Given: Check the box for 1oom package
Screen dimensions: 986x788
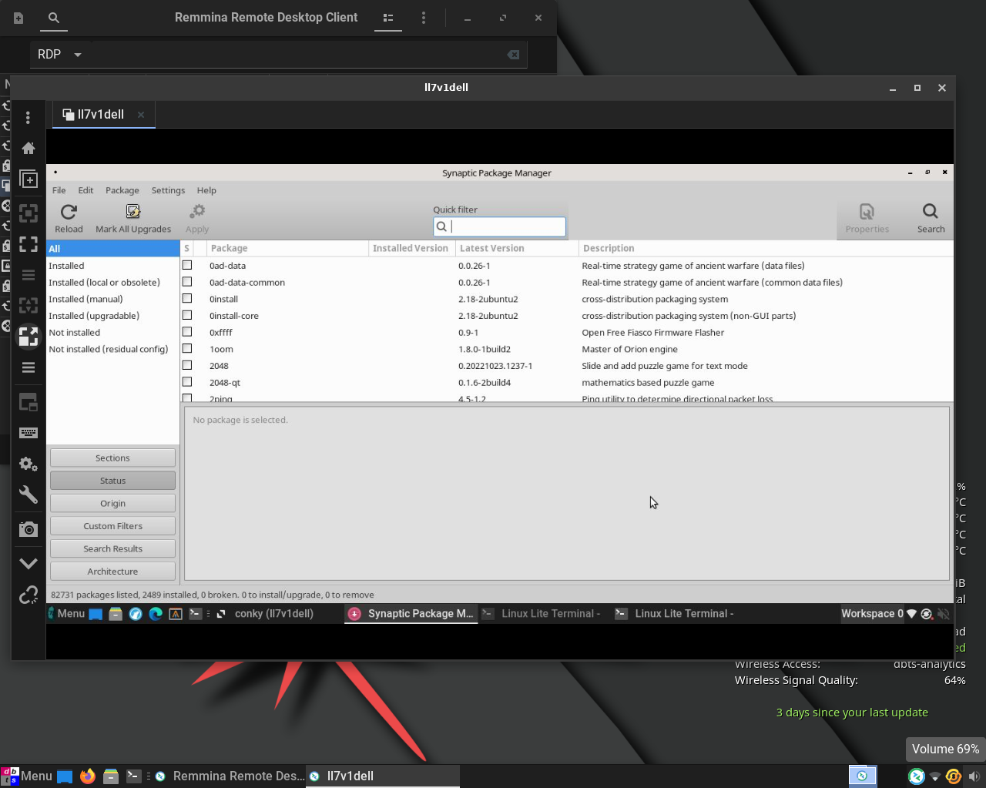Looking at the screenshot, I should [x=187, y=349].
